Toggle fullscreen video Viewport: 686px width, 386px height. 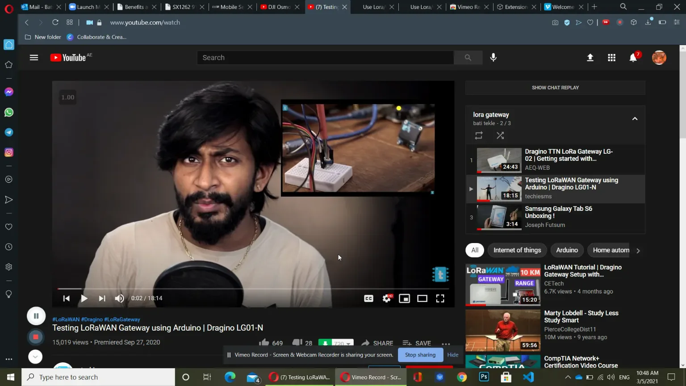coord(440,298)
